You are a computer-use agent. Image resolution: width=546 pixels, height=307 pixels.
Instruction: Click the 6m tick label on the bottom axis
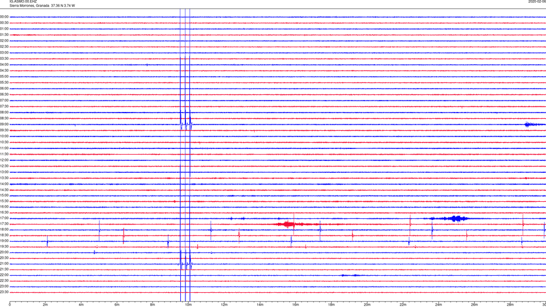117,305
